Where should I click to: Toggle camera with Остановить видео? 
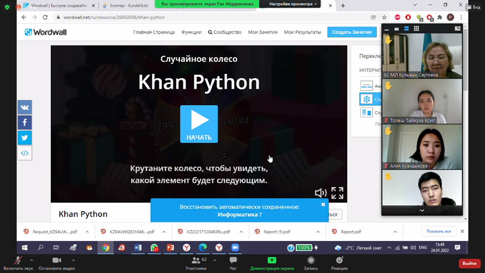pos(56,263)
